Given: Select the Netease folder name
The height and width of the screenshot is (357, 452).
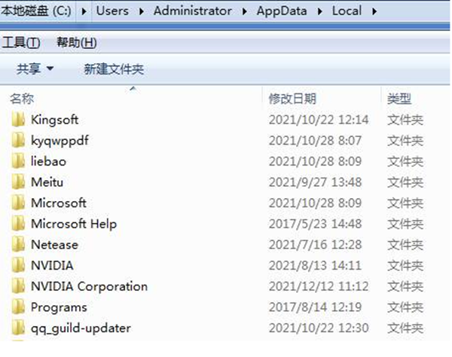Looking at the screenshot, I should [54, 245].
